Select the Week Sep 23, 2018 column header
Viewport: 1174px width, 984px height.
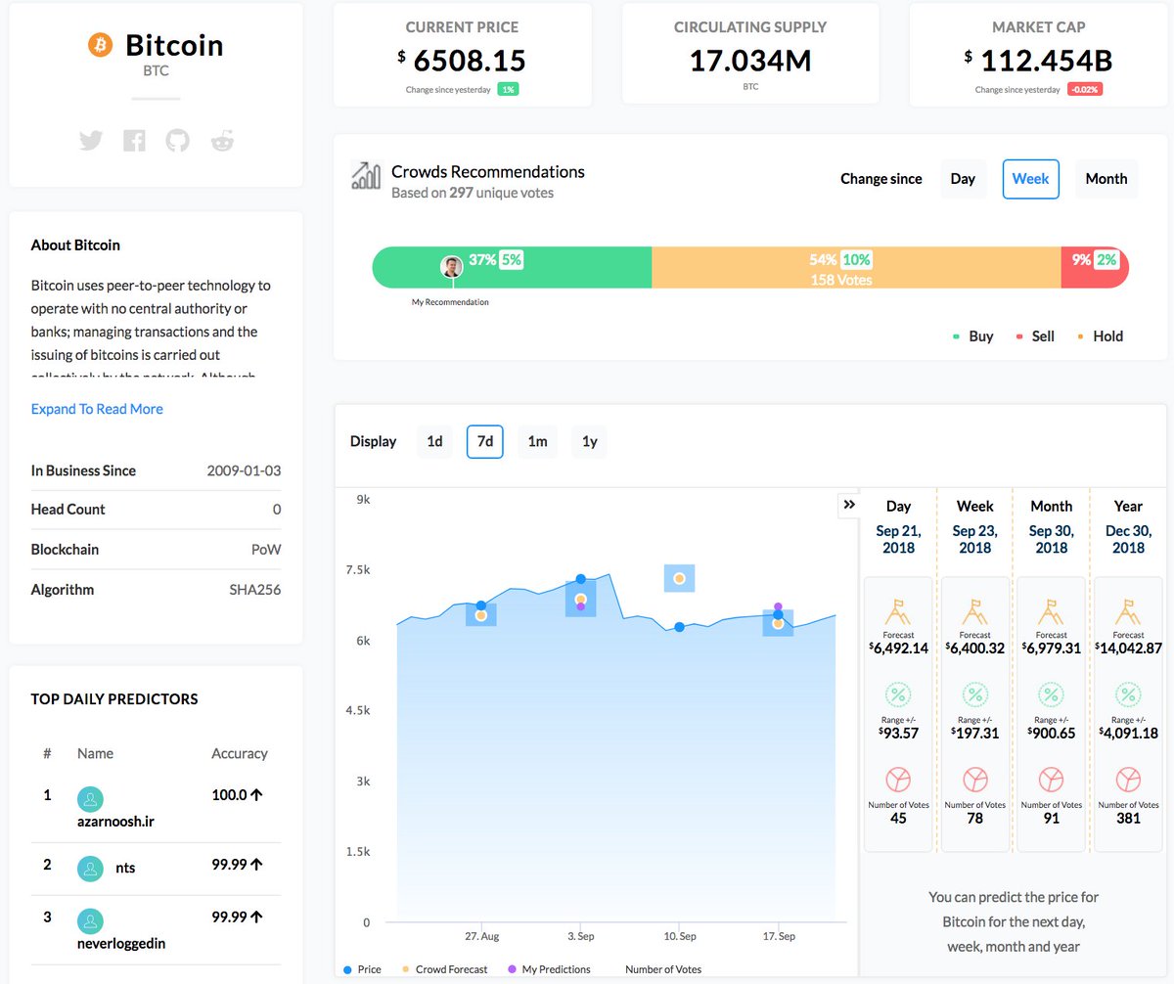coord(974,526)
